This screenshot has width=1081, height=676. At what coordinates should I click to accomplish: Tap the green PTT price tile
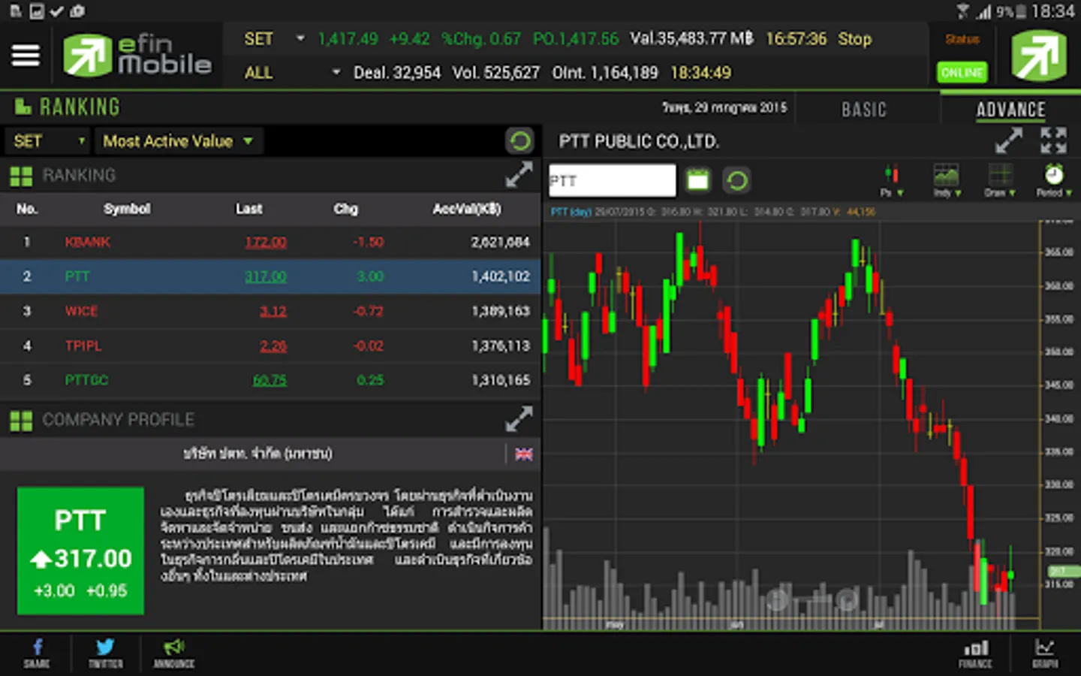(80, 551)
